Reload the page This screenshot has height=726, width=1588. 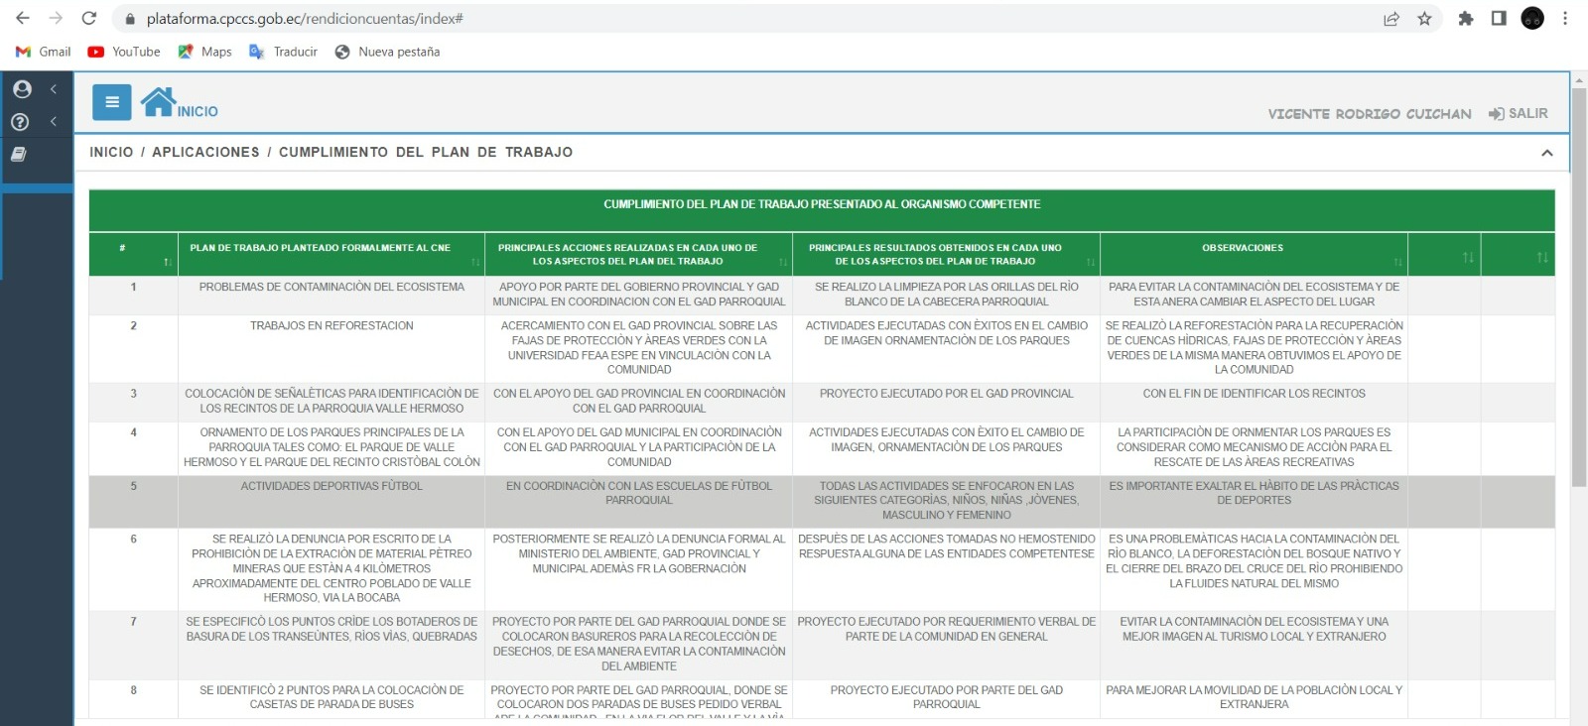click(x=89, y=19)
